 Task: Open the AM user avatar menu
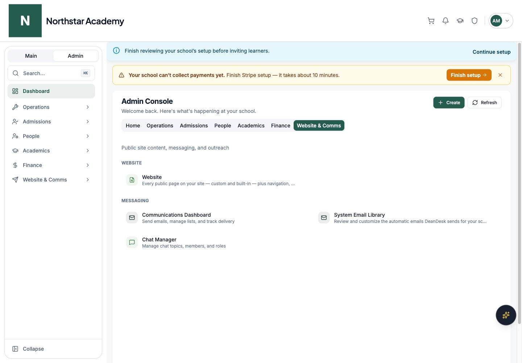click(501, 21)
